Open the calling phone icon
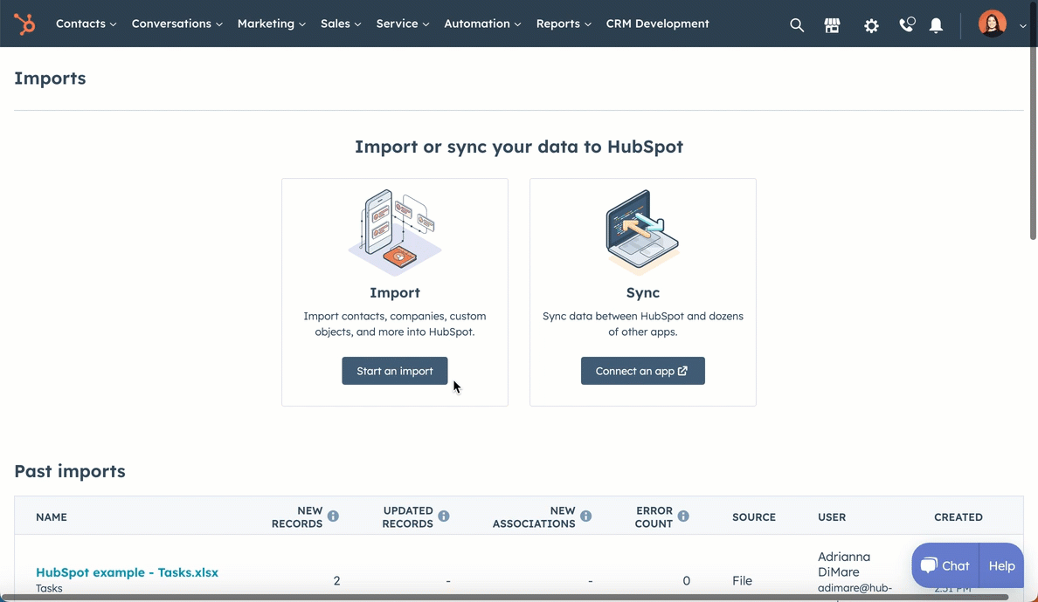 906,24
